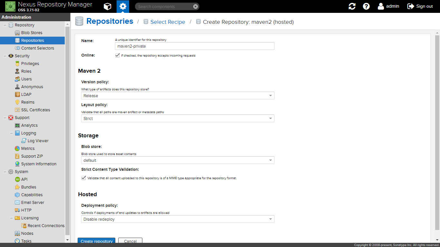Collapse the Repository tree group
The image size is (440, 247).
point(5,25)
